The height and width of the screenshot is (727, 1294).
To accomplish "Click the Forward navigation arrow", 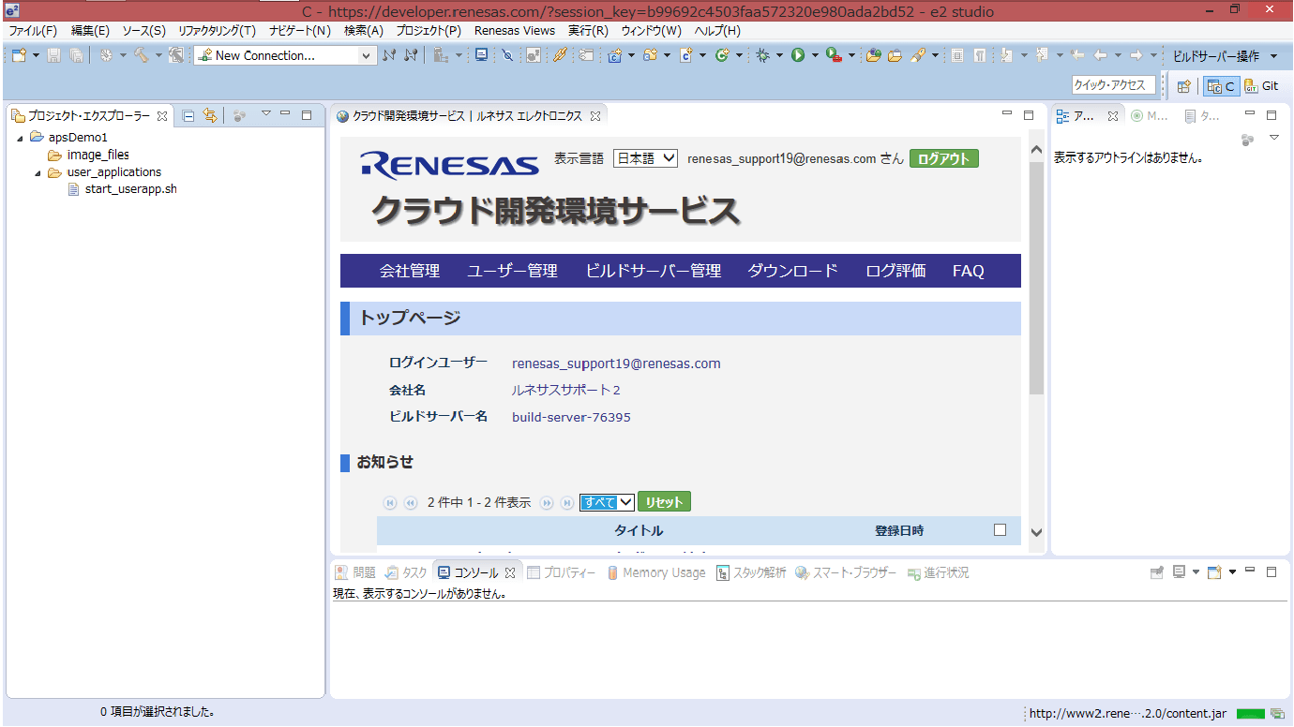I will (x=1136, y=55).
